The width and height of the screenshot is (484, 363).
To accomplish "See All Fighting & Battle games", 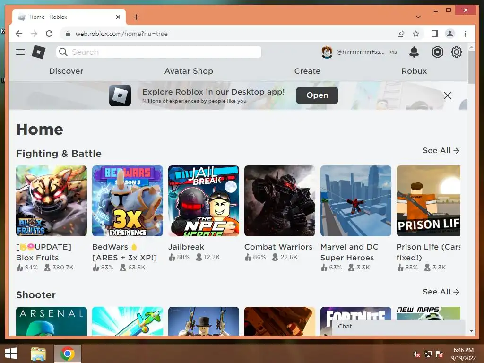I will pos(441,151).
